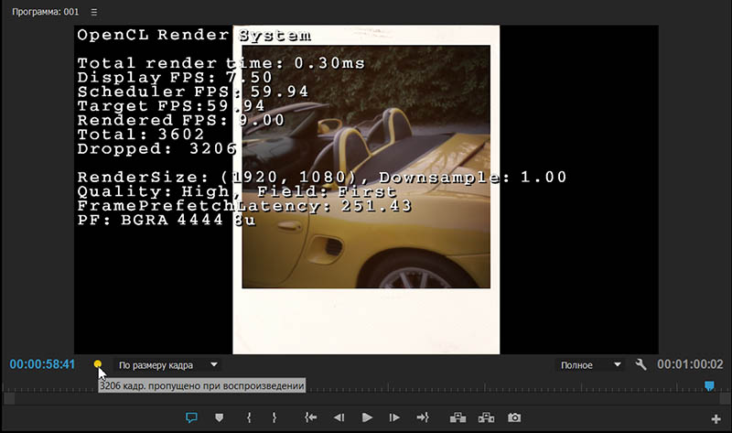
Task: Add a marker with the marker icon
Action: click(219, 417)
